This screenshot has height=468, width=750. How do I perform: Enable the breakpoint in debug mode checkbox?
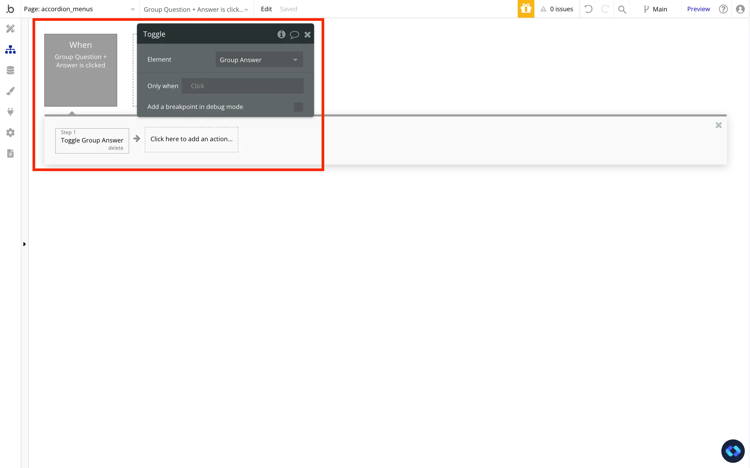(298, 107)
